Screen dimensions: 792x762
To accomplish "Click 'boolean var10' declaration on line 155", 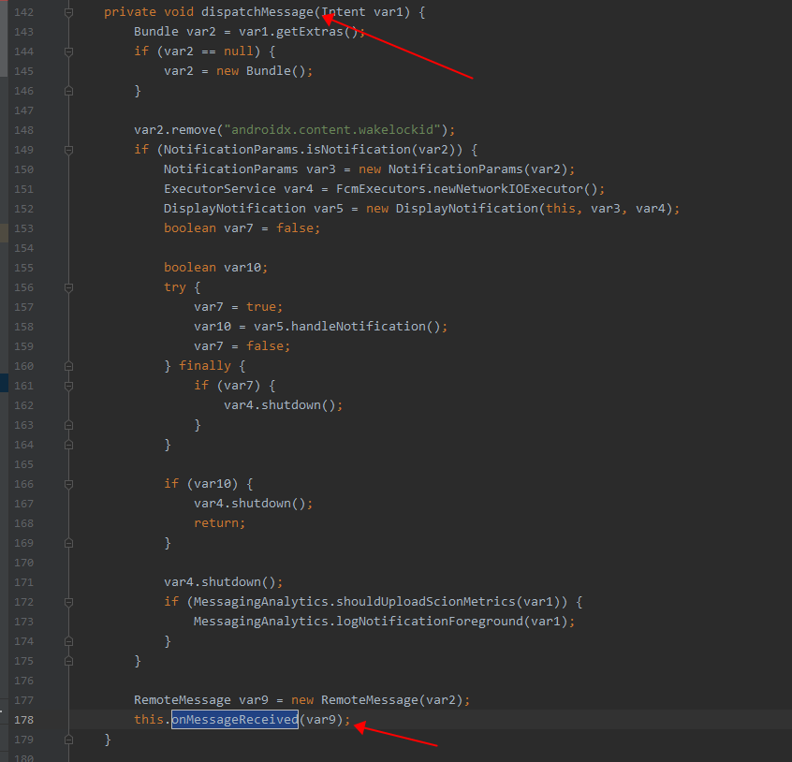I will [x=215, y=268].
